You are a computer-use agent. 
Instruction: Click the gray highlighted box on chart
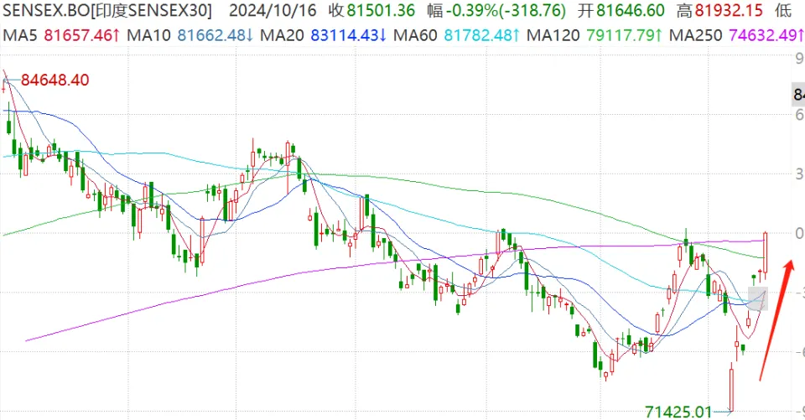point(756,297)
